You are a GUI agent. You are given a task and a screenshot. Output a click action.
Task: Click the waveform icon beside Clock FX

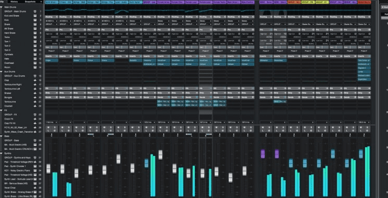pos(35,119)
